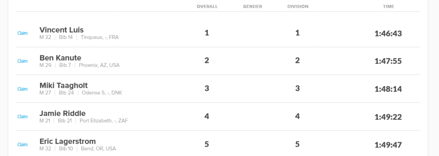Image resolution: width=439 pixels, height=156 pixels.
Task: Sort by the DIVISION column header
Action: click(298, 6)
